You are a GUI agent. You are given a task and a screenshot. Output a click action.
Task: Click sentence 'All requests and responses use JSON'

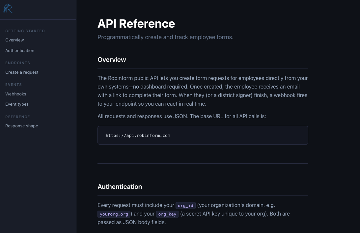(142, 116)
